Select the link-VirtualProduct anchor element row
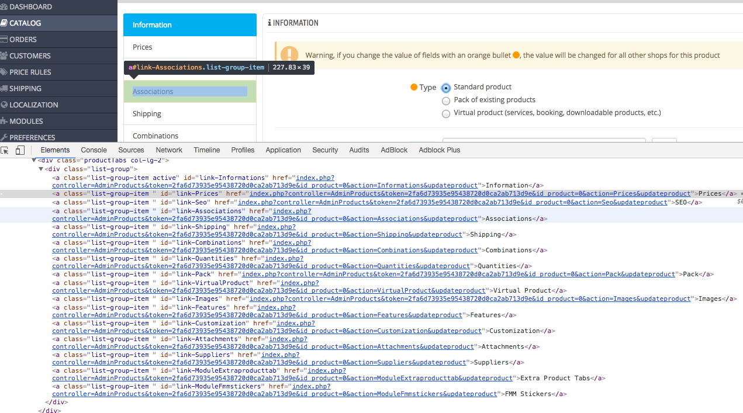 (x=372, y=287)
